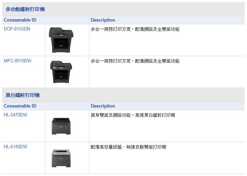Select the description 具有雙面及網絡功能，高速黑白鐳射打印機
This screenshot has width=247, height=176.
point(133,115)
